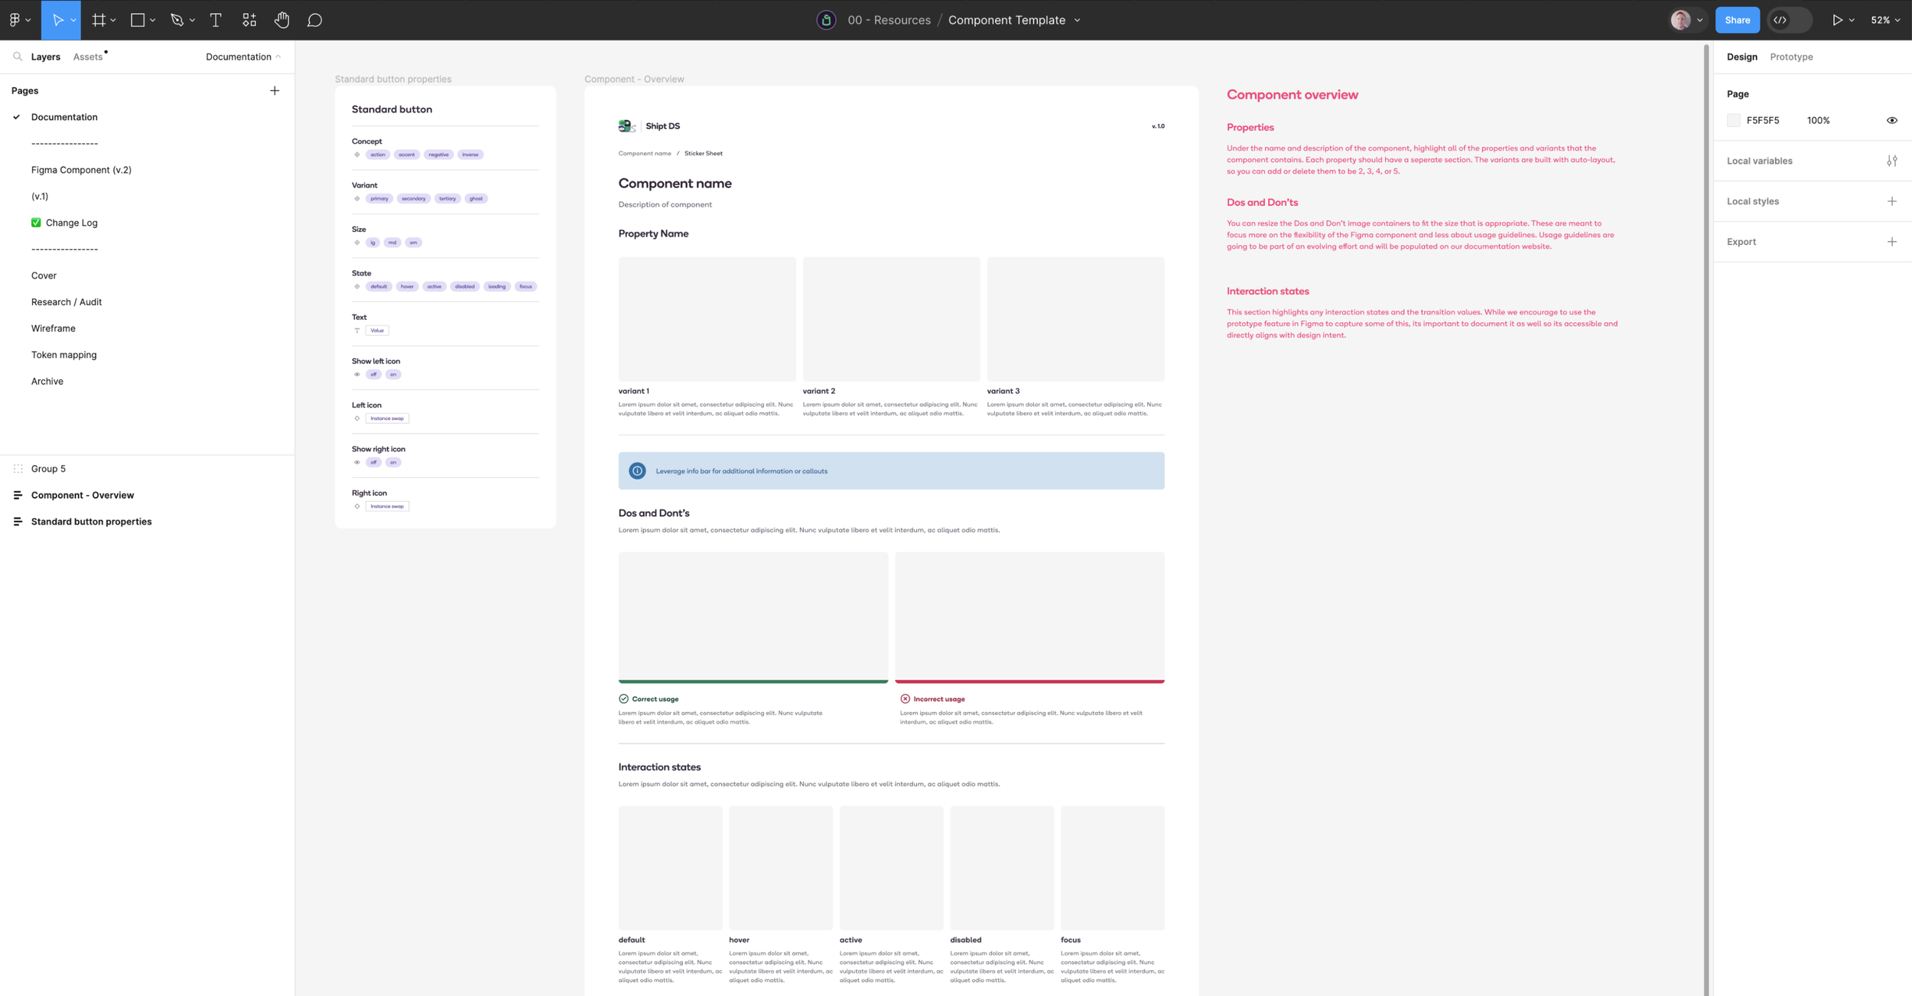Expand the Component Template file name chevron
Image resolution: width=1912 pixels, height=996 pixels.
pyautogui.click(x=1078, y=20)
